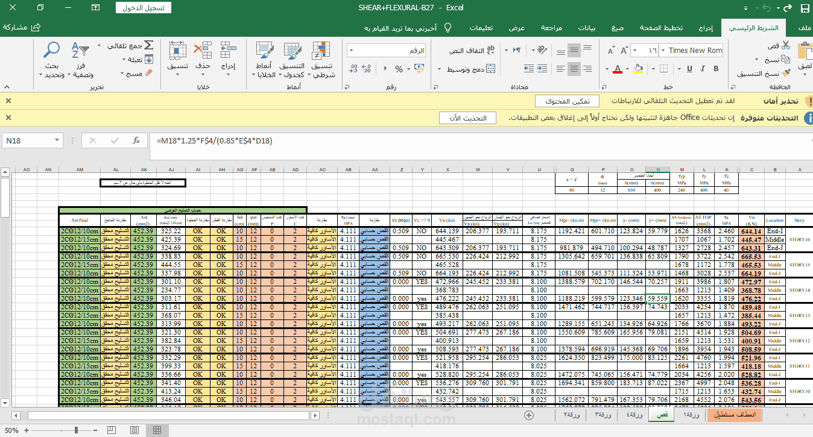Click the Name Box showing N18
Screen dimensions: 813x437
[x=32, y=140]
